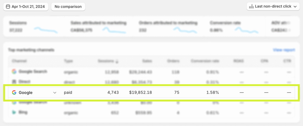Viewport: 303px width, 126px height.
Task: Select the Sales attributed to marketing card
Action: [99, 26]
